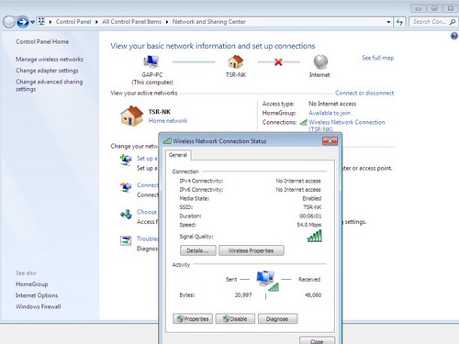The width and height of the screenshot is (459, 344).
Task: Open the See full map link
Action: coord(377,58)
